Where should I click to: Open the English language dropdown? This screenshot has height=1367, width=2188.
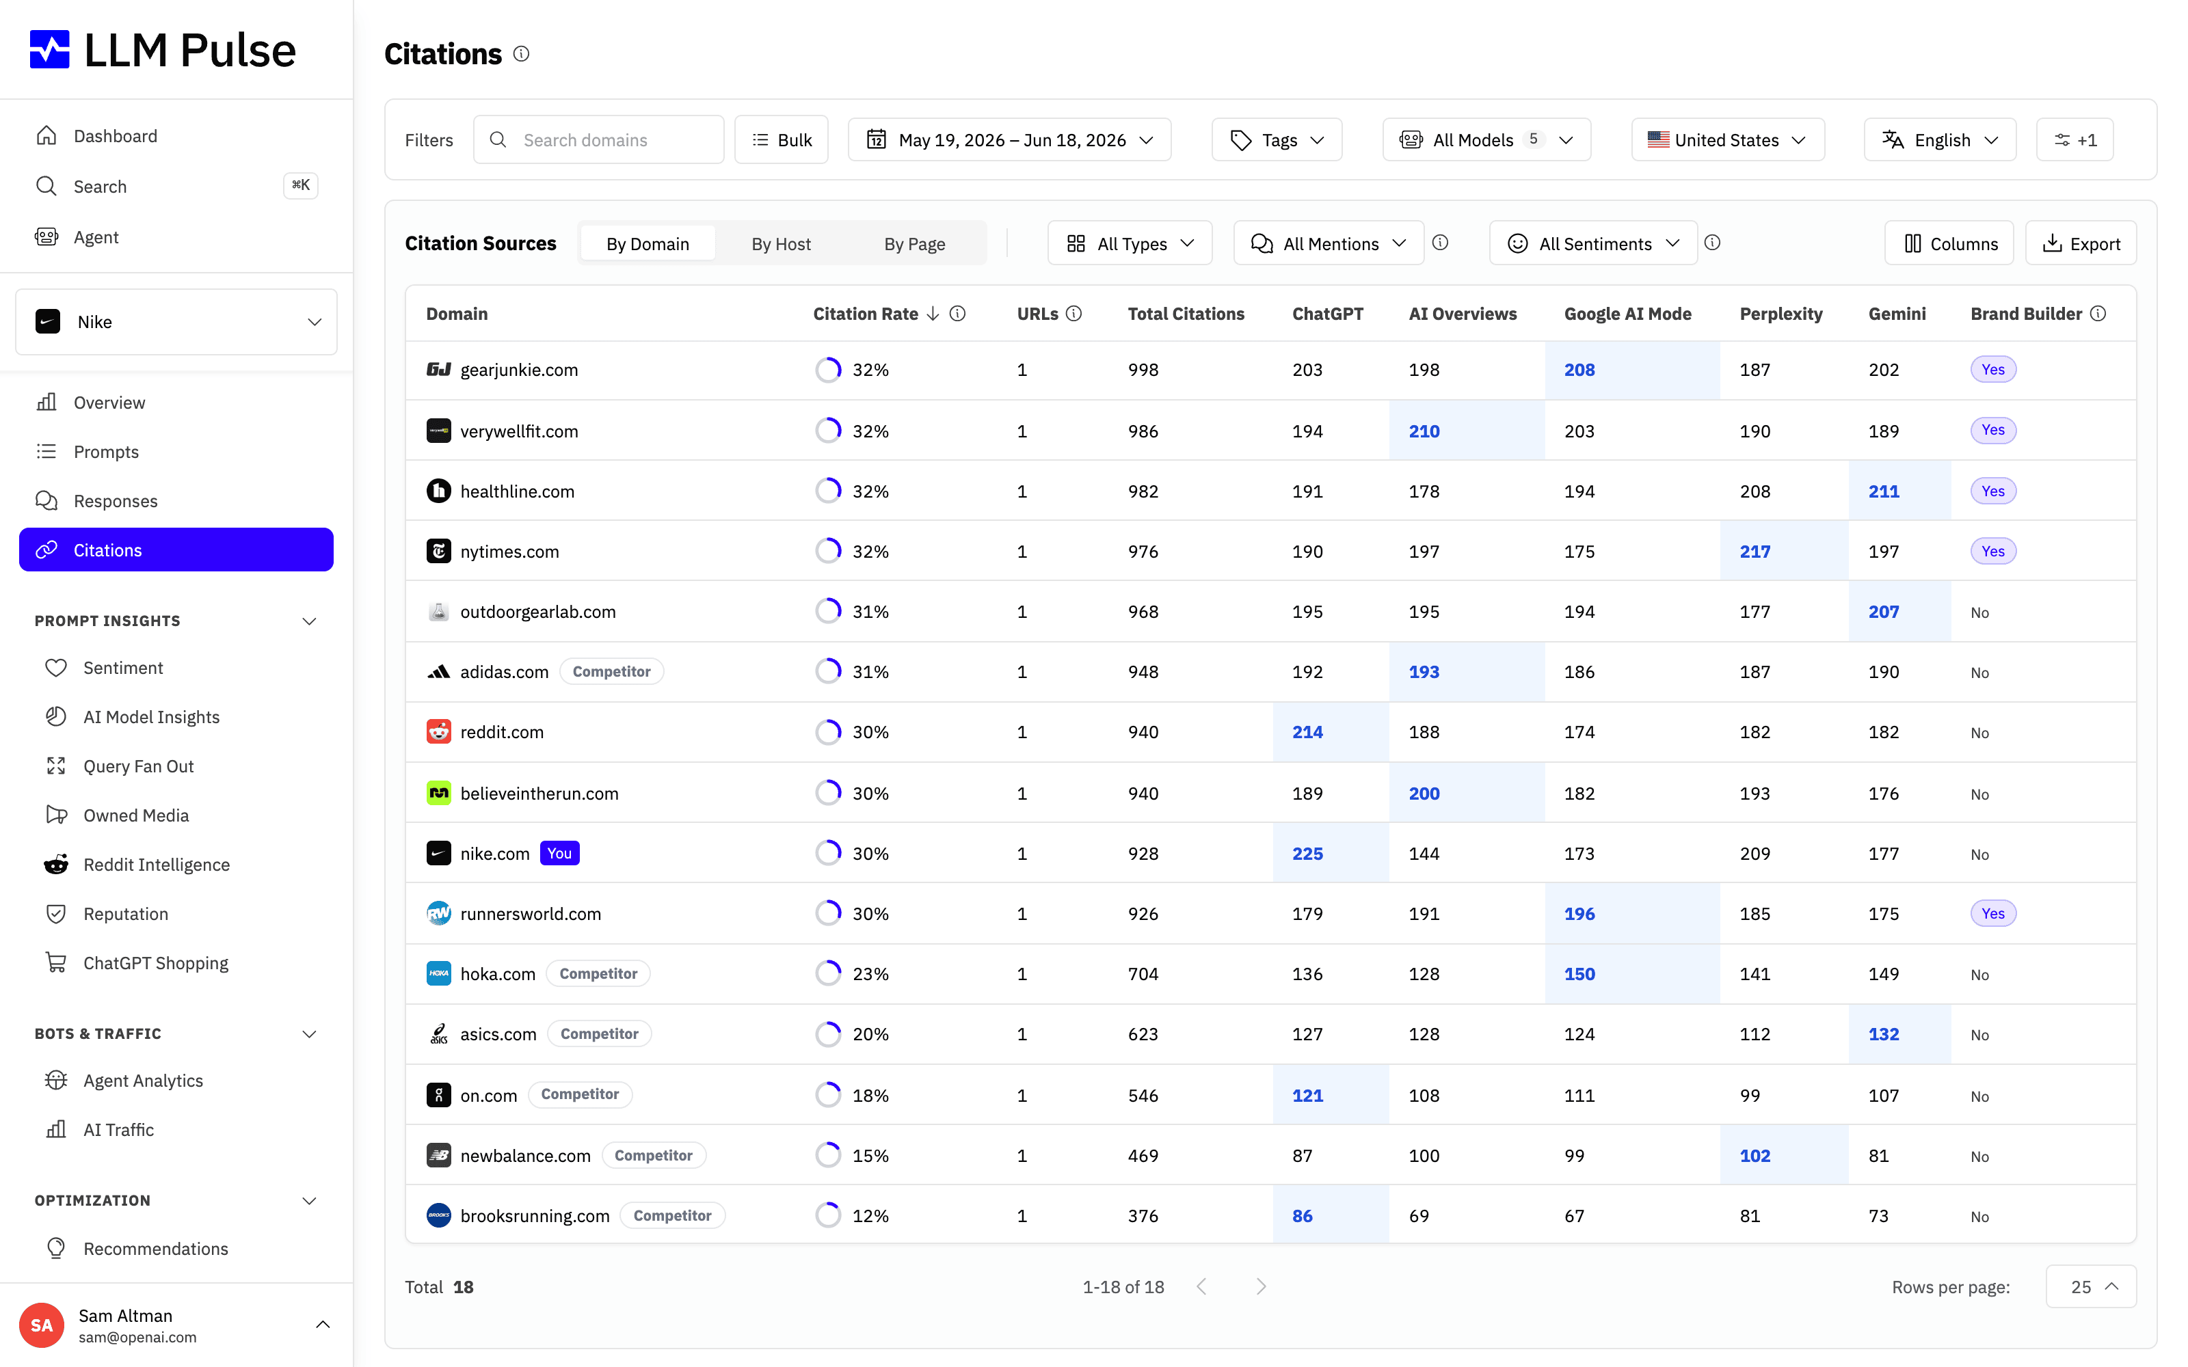(1940, 140)
